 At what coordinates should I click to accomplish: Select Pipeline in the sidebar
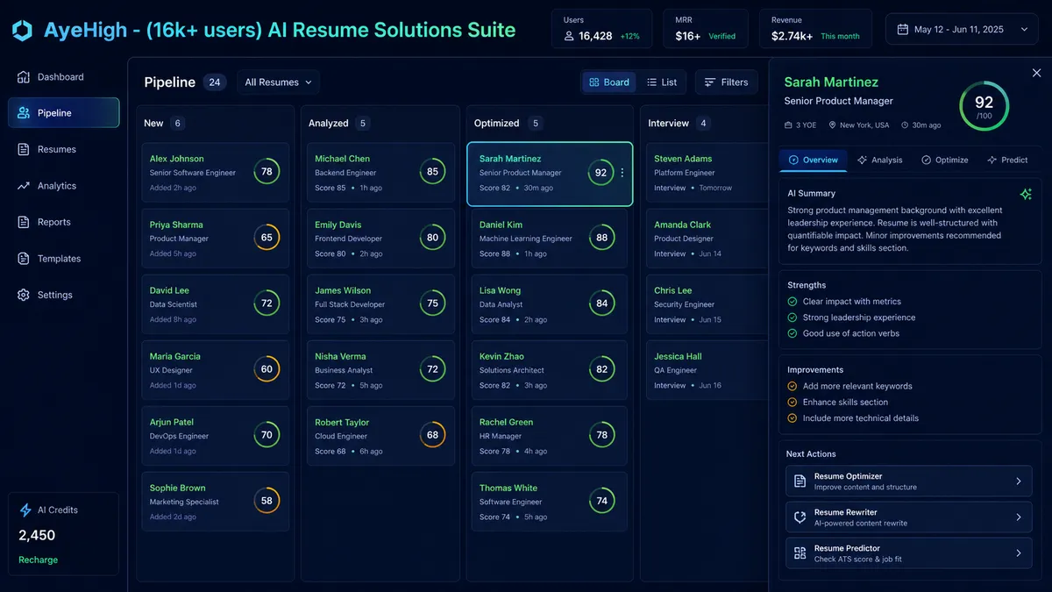point(63,113)
